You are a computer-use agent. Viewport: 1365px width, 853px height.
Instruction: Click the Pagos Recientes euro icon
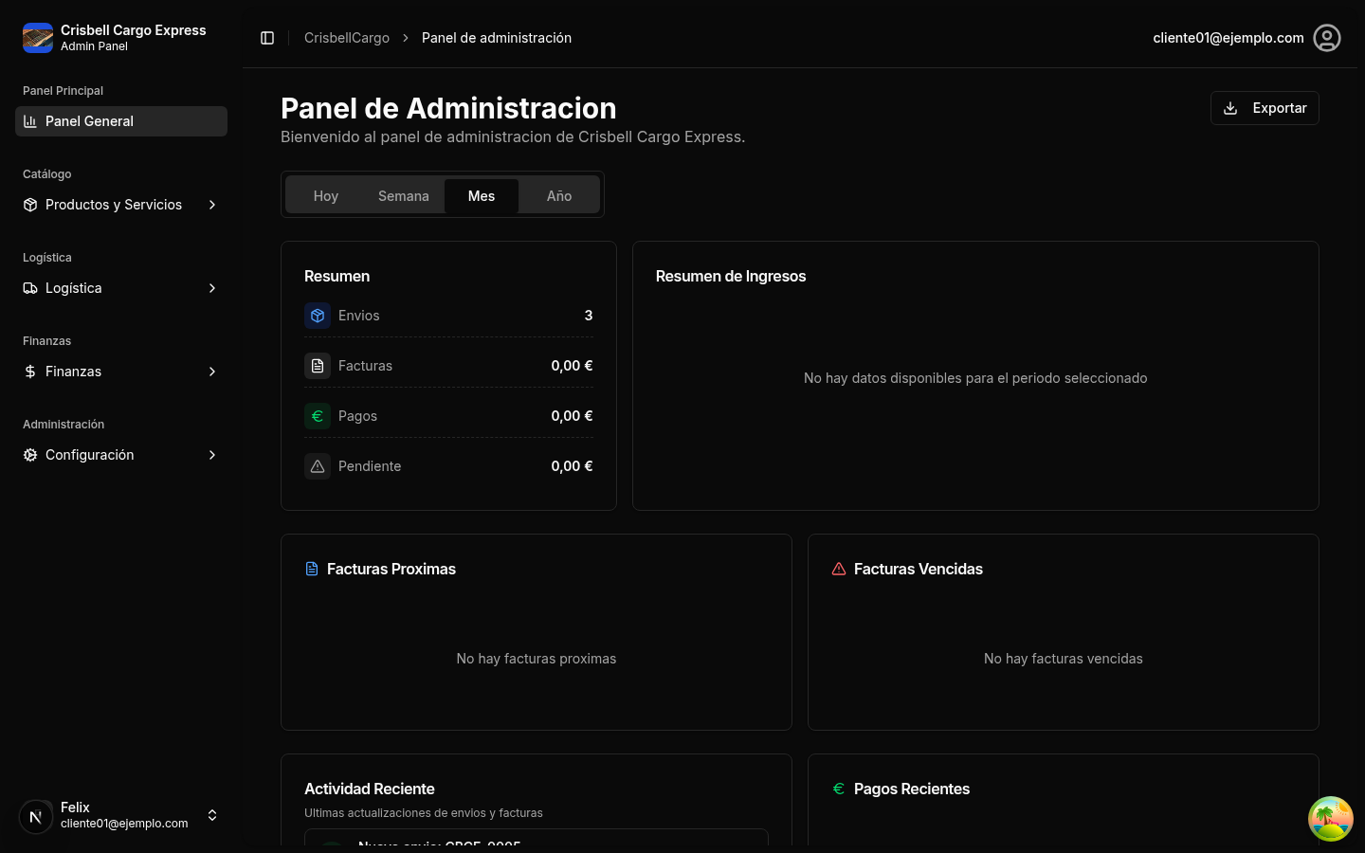pos(838,788)
